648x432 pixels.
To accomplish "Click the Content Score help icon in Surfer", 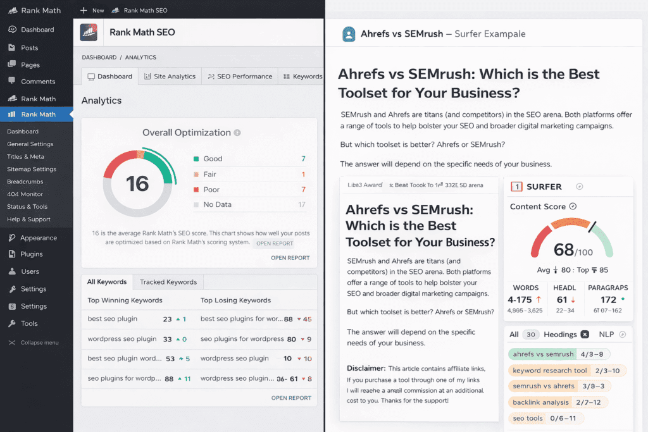I will coord(573,206).
